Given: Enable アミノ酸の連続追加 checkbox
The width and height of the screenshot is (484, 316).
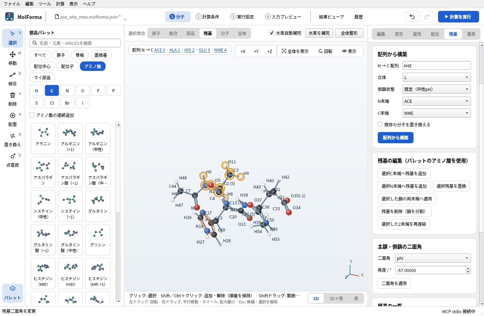Looking at the screenshot, I should 32,115.
